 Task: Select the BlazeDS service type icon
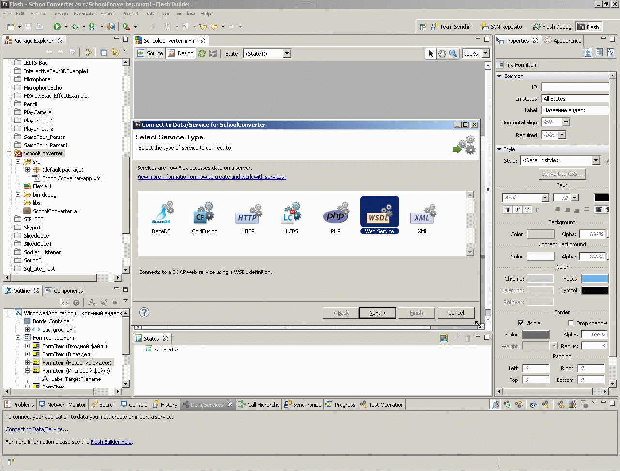161,213
